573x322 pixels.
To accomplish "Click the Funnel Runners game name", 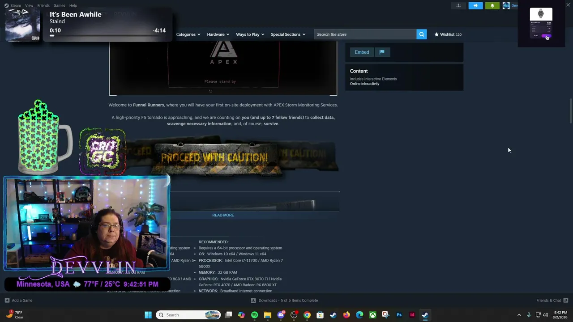I will 149,105.
